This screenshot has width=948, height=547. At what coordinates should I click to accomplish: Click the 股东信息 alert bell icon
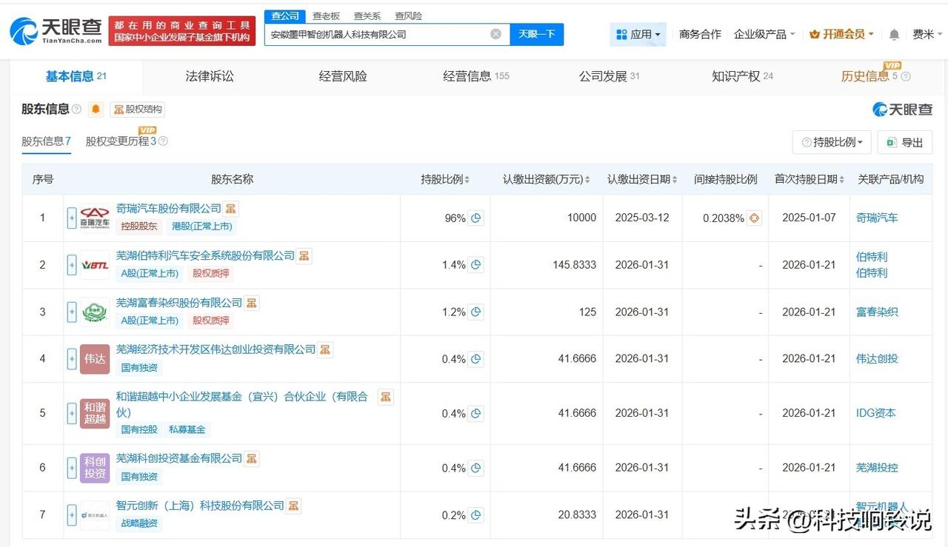96,110
